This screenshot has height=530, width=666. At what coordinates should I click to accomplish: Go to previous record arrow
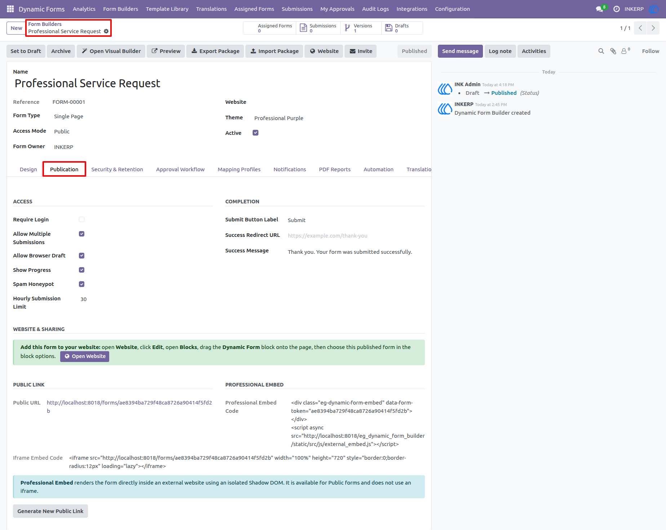640,28
